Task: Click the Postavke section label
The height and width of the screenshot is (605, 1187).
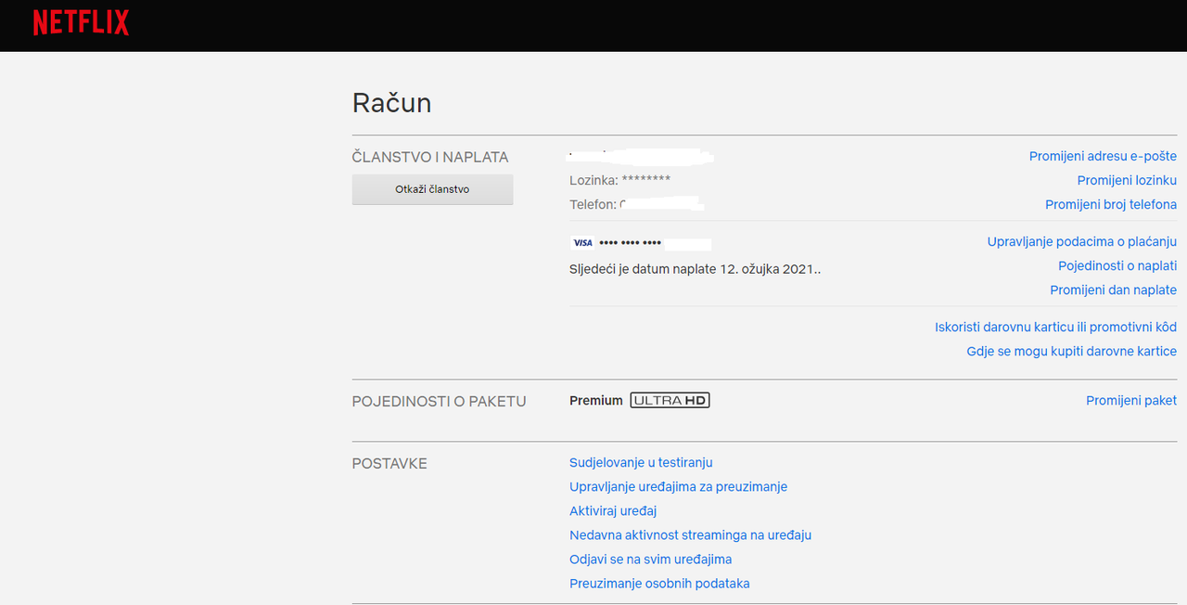Action: (x=389, y=464)
